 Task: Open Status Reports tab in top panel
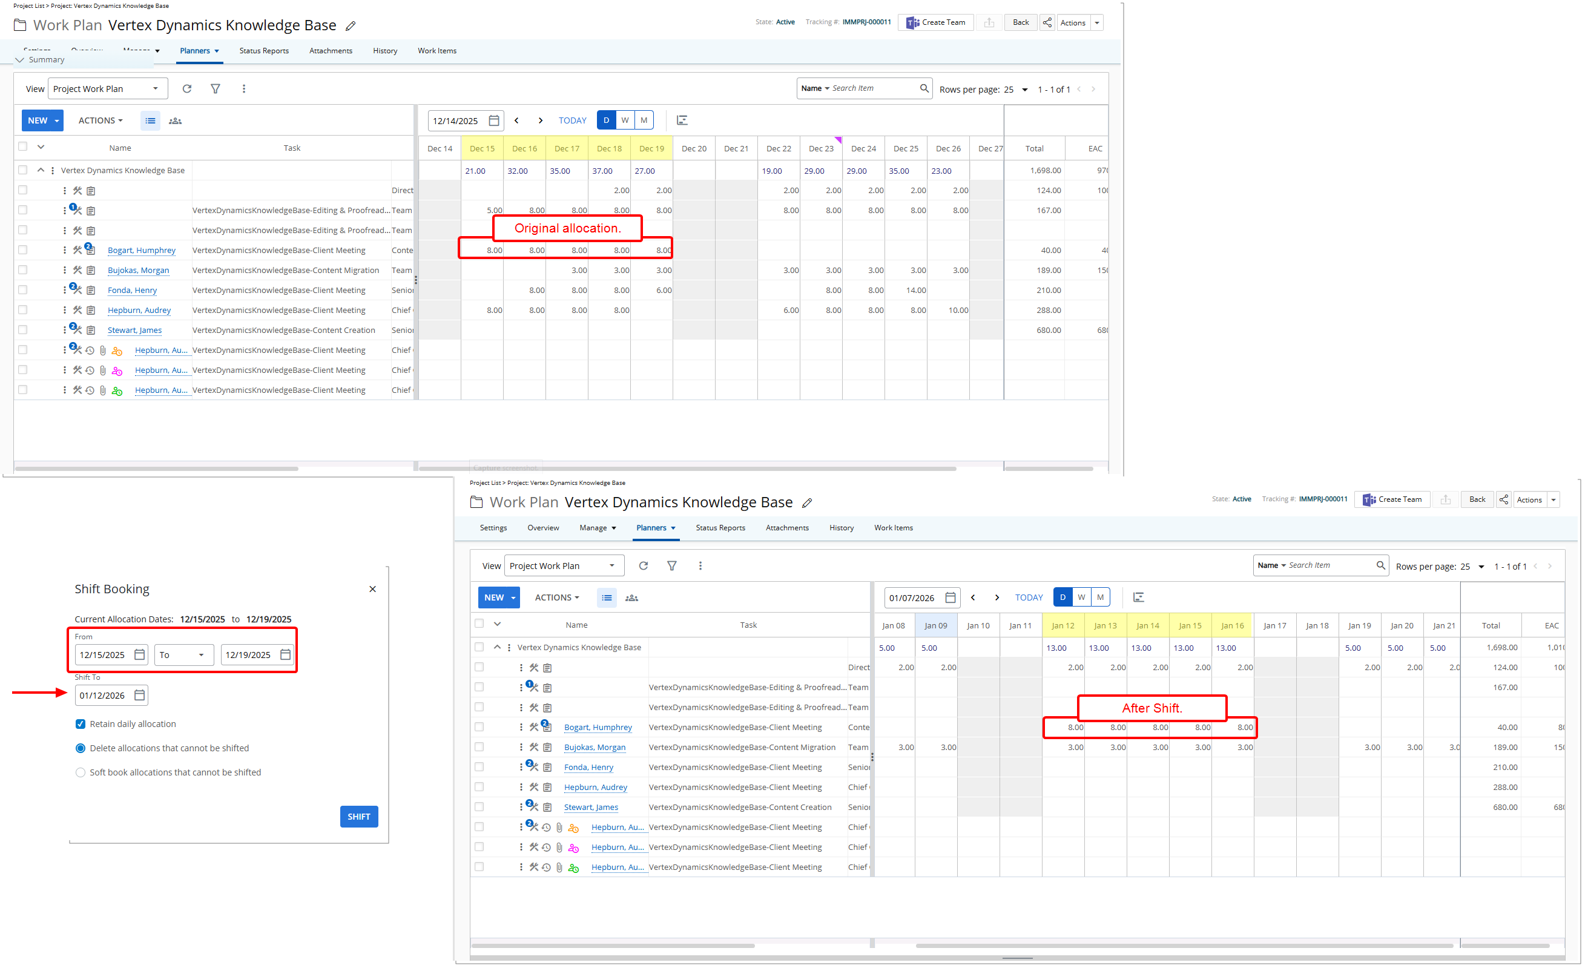[x=263, y=51]
